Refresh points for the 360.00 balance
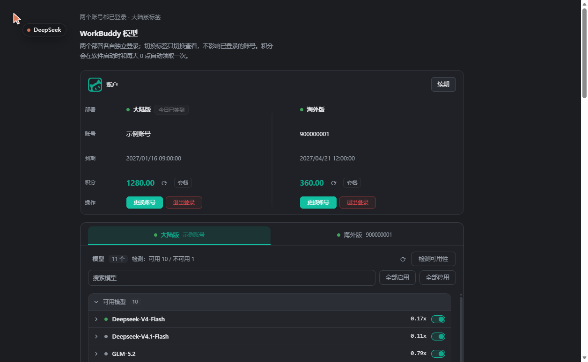 (x=334, y=183)
